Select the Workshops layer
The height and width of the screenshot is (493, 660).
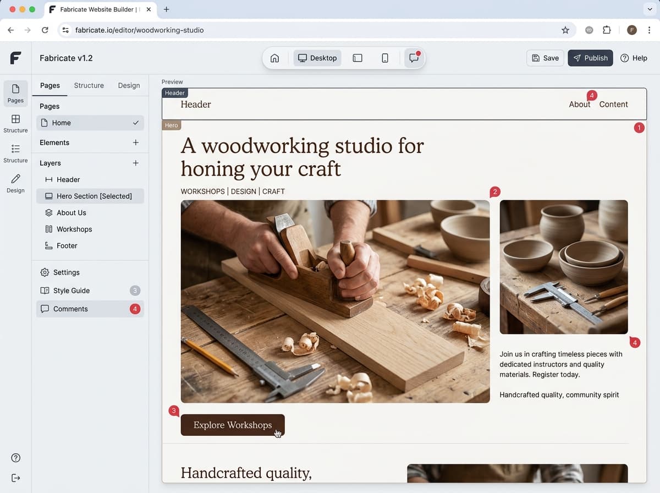coord(90,229)
